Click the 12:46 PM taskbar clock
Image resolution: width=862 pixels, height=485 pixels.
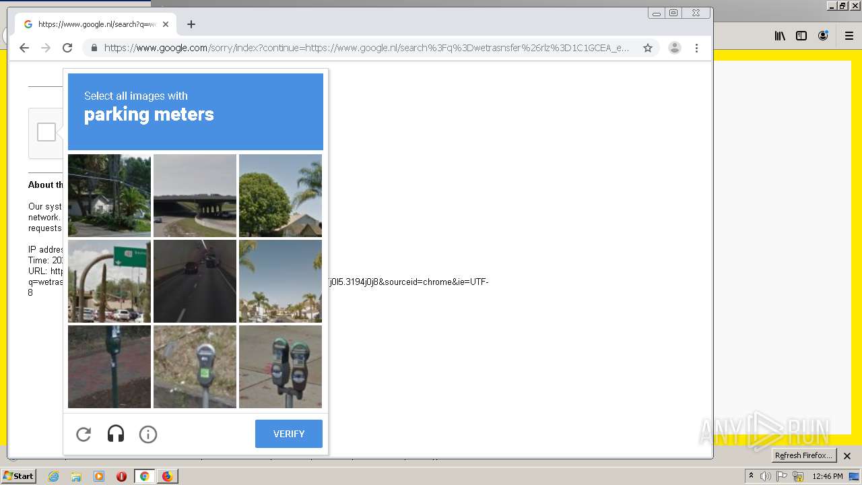828,476
